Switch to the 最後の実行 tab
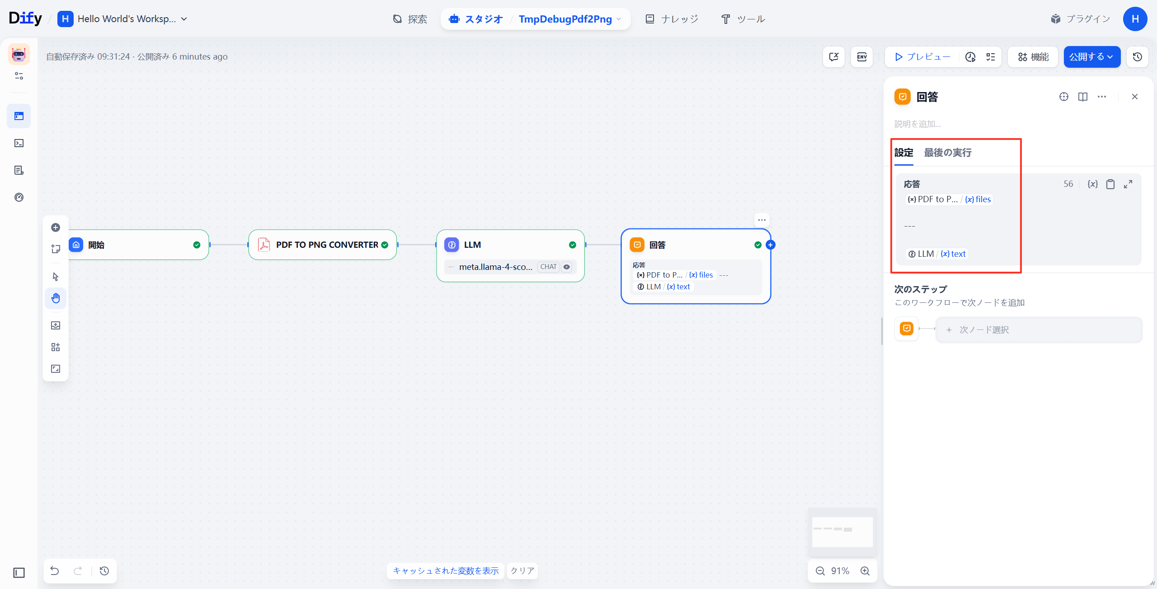 coord(947,153)
